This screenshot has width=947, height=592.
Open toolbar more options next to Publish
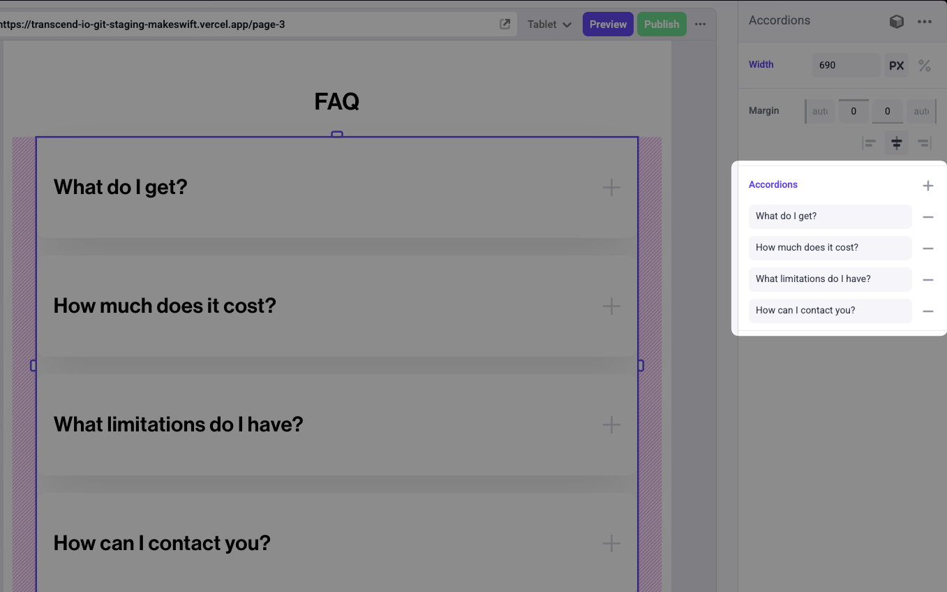tap(701, 24)
